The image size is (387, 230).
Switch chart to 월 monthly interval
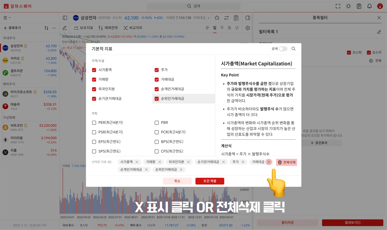(x=229, y=28)
